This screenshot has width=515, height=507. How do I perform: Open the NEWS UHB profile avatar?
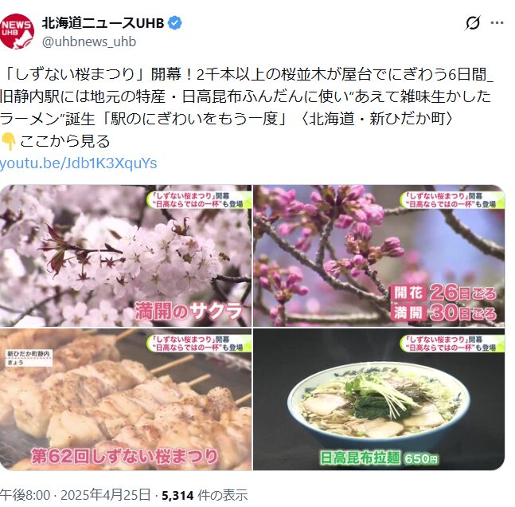click(x=17, y=32)
